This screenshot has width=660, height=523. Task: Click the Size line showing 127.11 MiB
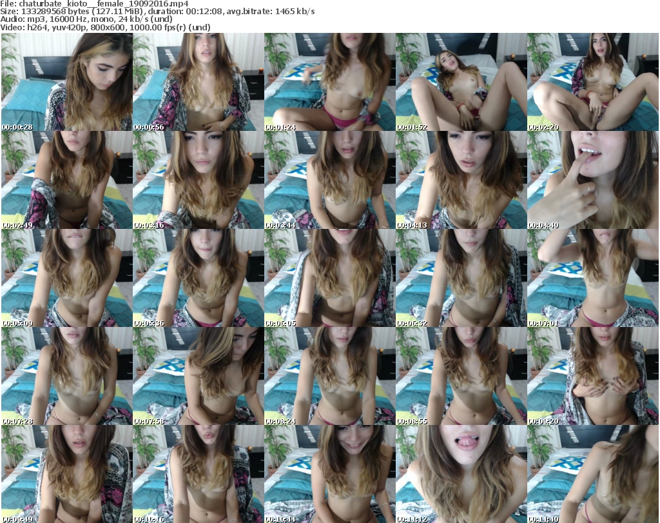point(157,12)
